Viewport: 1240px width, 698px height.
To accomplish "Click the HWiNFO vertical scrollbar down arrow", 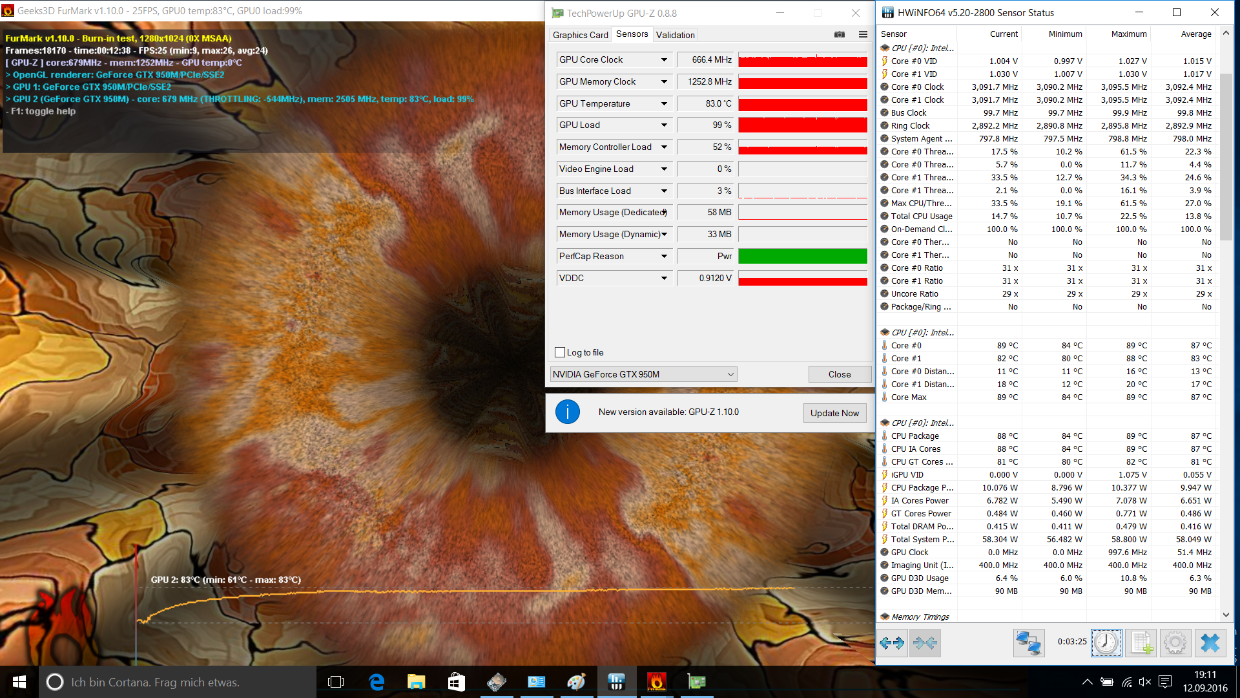I will pos(1226,615).
